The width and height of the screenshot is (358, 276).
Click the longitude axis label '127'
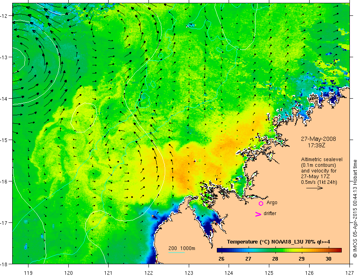(x=349, y=273)
